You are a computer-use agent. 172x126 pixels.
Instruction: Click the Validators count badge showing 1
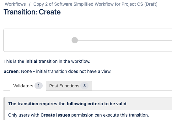point(39,86)
